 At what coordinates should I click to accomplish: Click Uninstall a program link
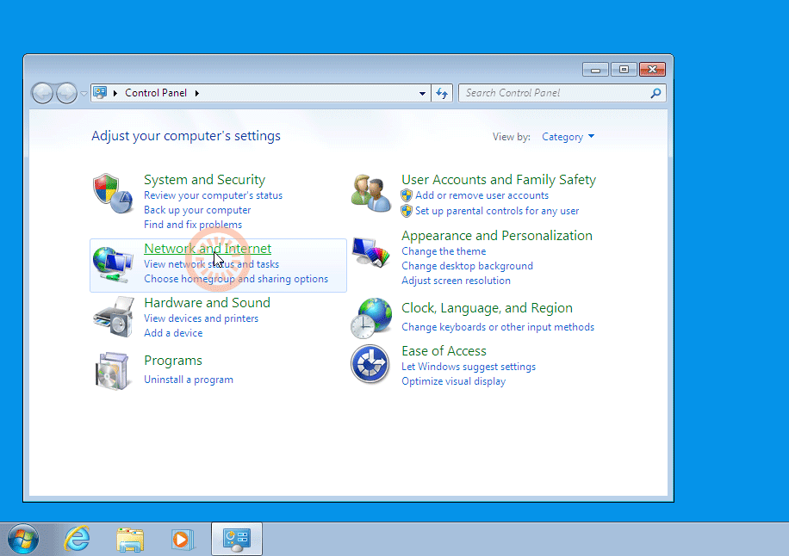(188, 380)
